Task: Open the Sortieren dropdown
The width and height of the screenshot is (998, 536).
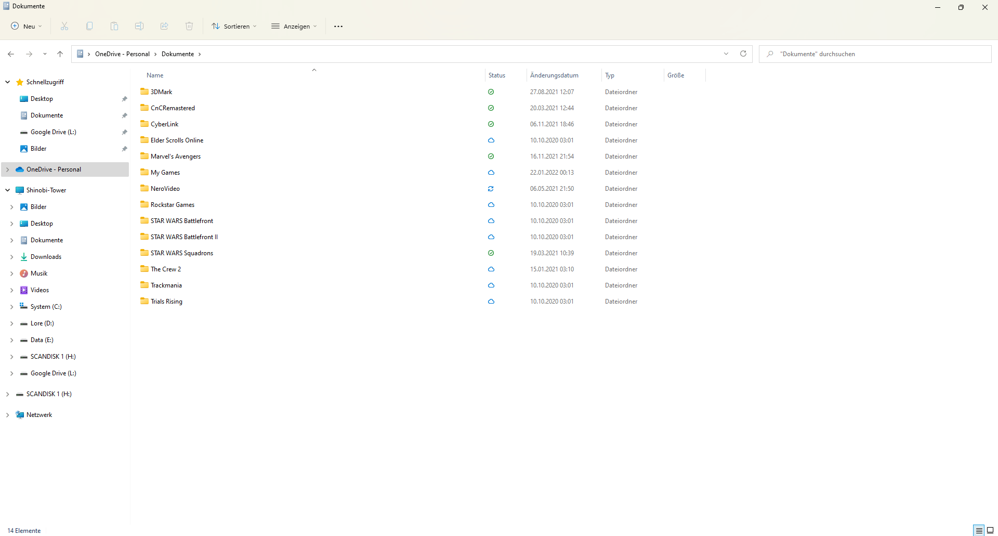Action: click(234, 26)
